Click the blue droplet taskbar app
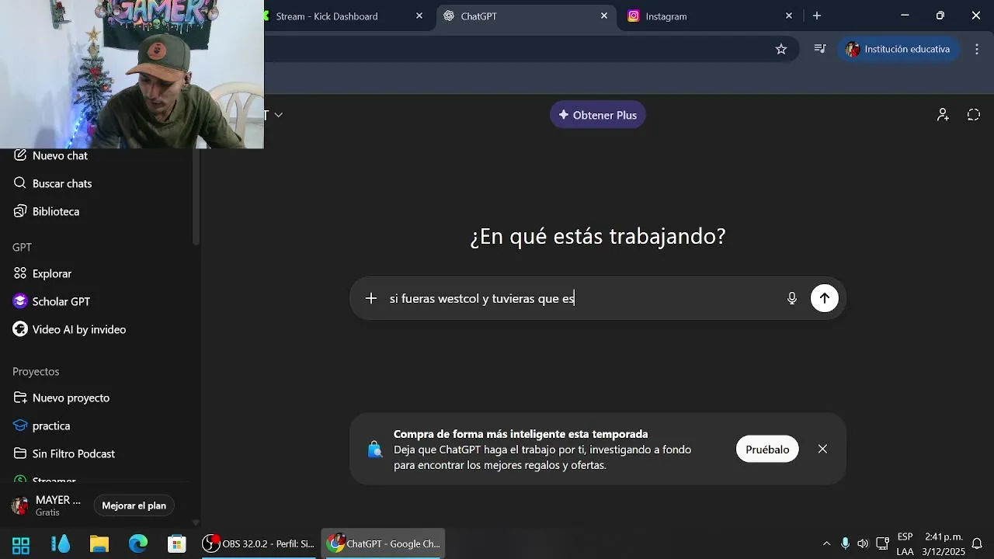The image size is (994, 559). (61, 543)
